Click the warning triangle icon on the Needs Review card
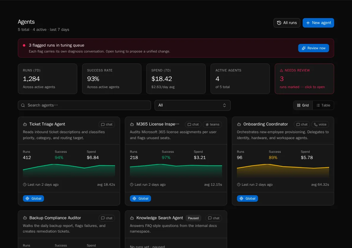 [282, 70]
